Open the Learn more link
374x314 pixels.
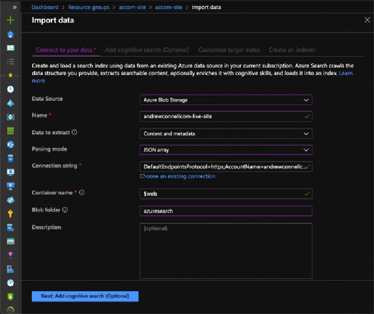346,73
